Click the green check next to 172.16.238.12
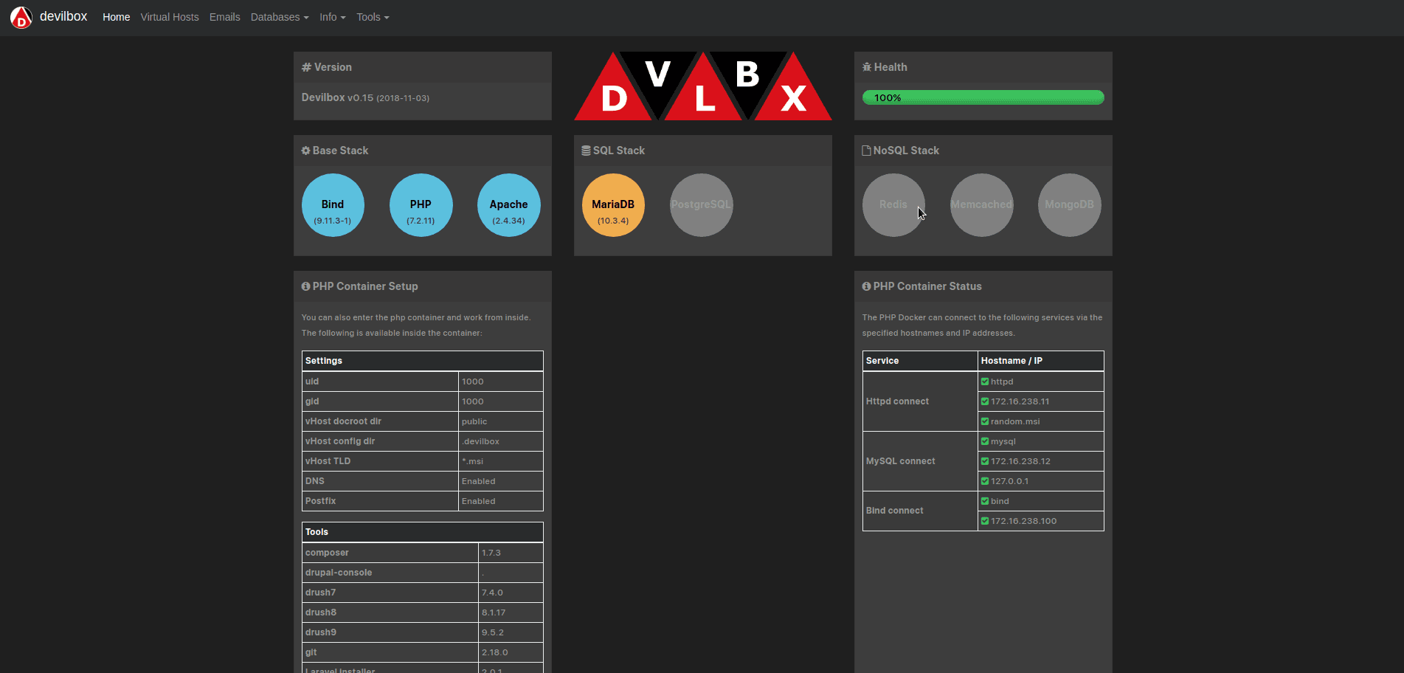Screen dimensions: 1404x673 coord(985,461)
